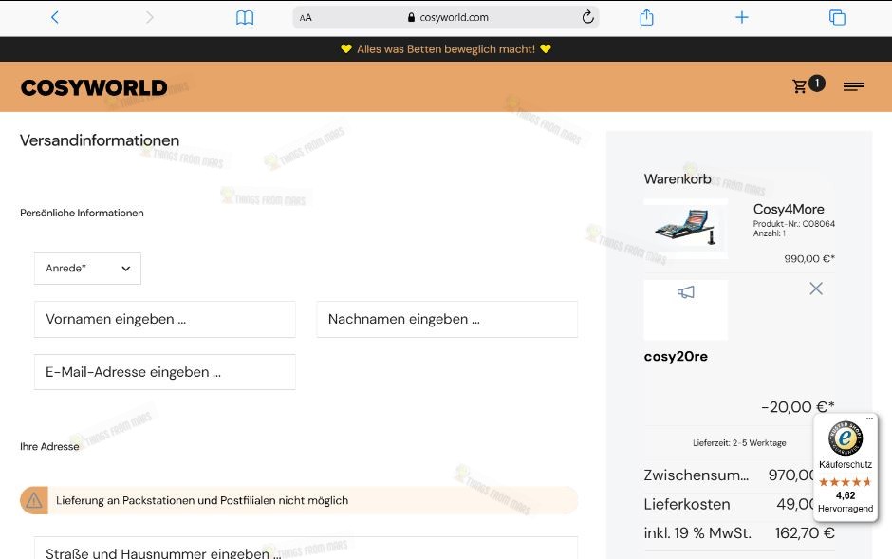Click the Safari share icon
The width and height of the screenshot is (892, 559).
click(x=646, y=17)
